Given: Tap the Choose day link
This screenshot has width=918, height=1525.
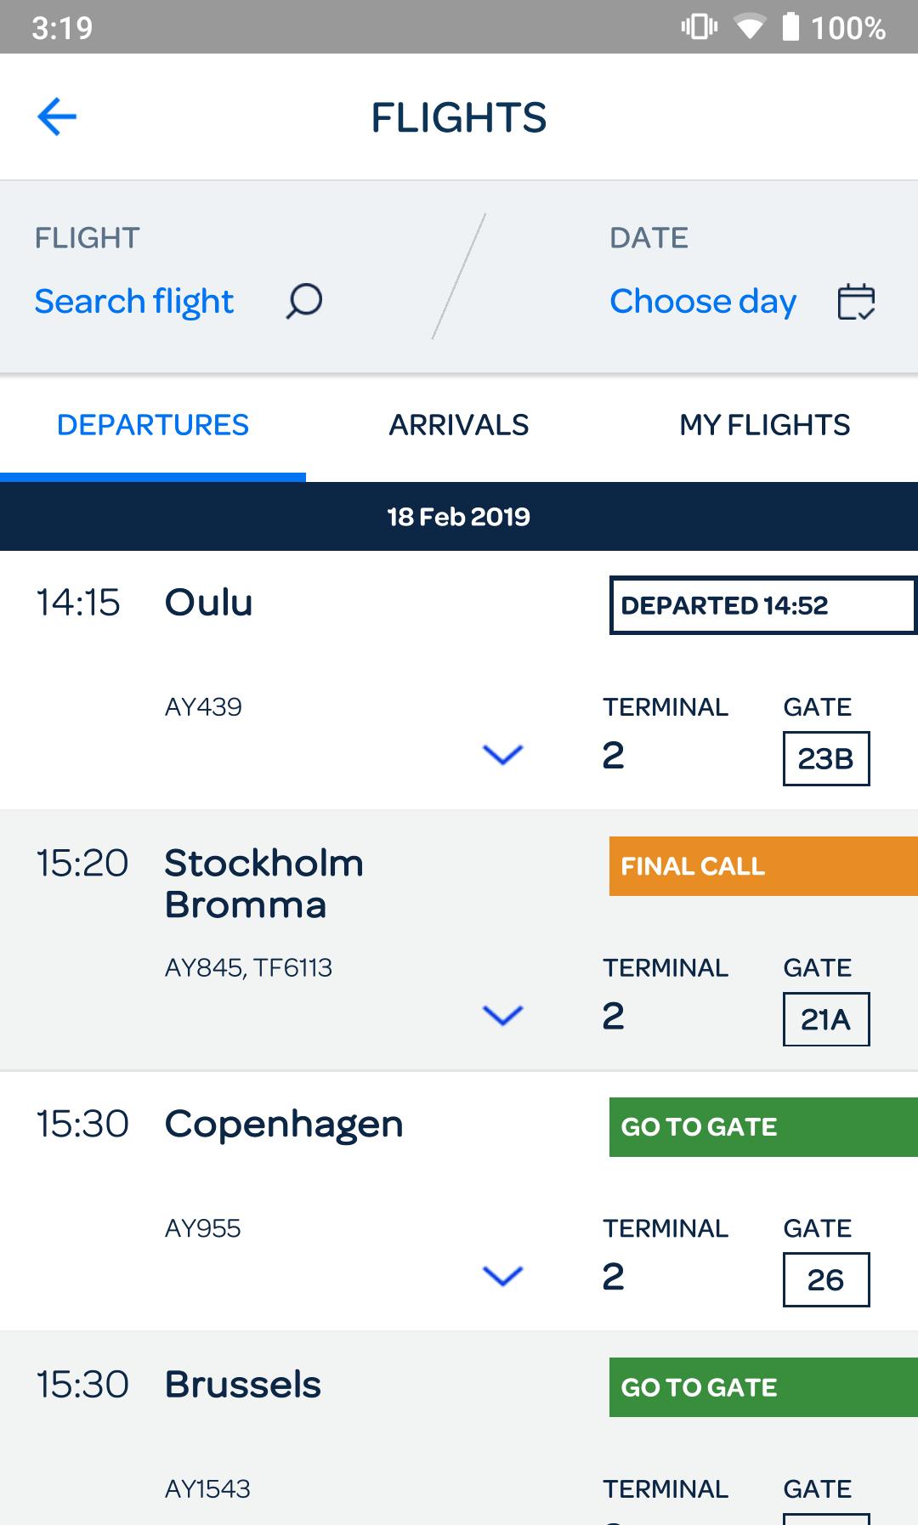Looking at the screenshot, I should point(703,302).
